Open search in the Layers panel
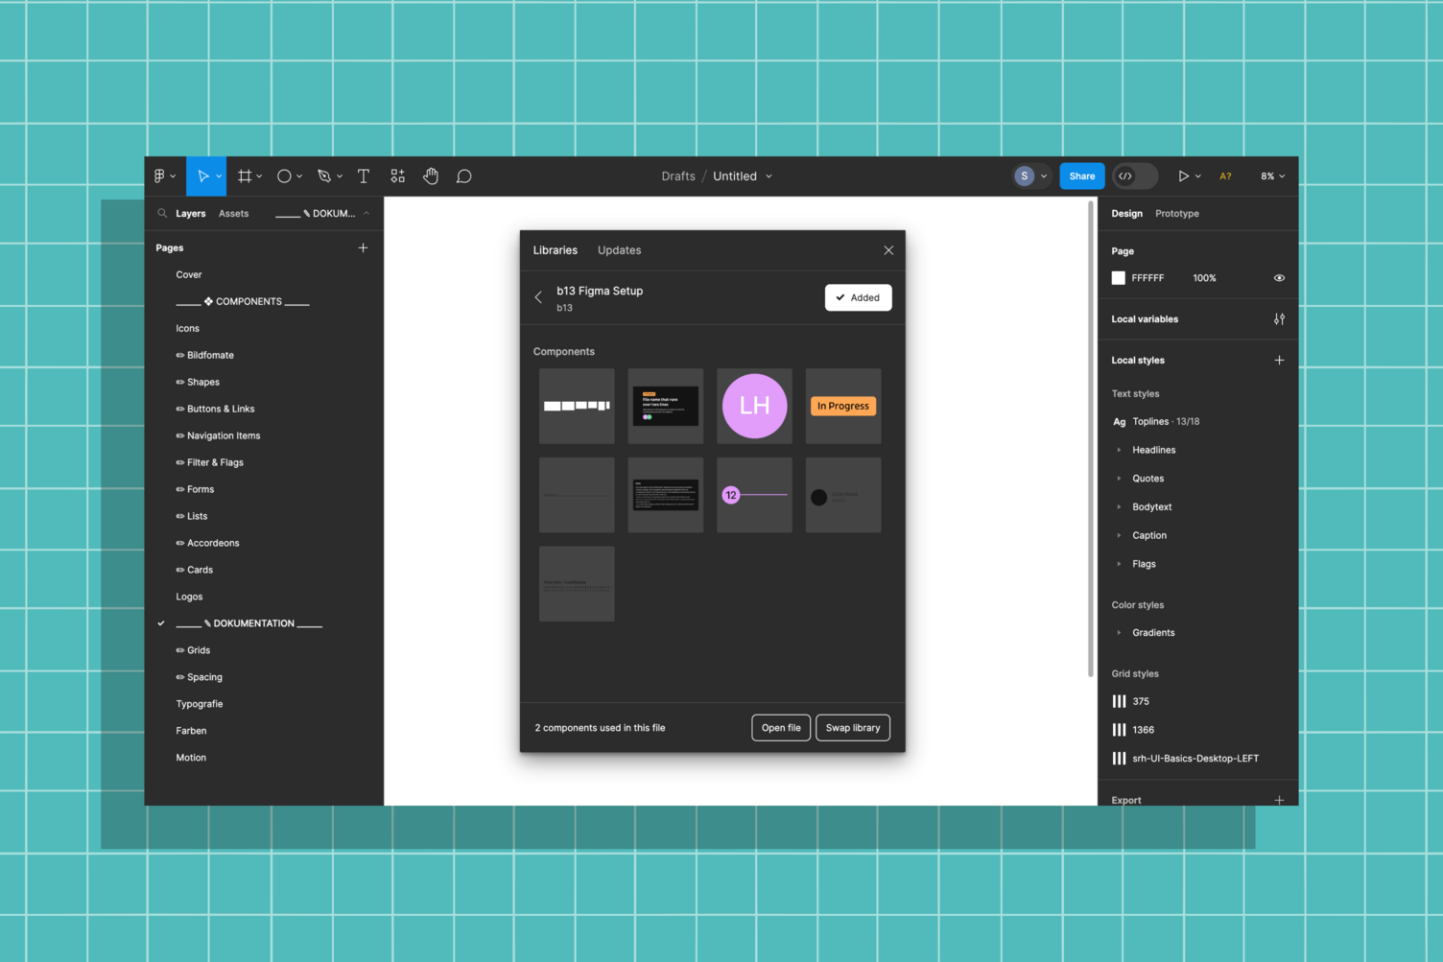1443x962 pixels. pyautogui.click(x=162, y=213)
